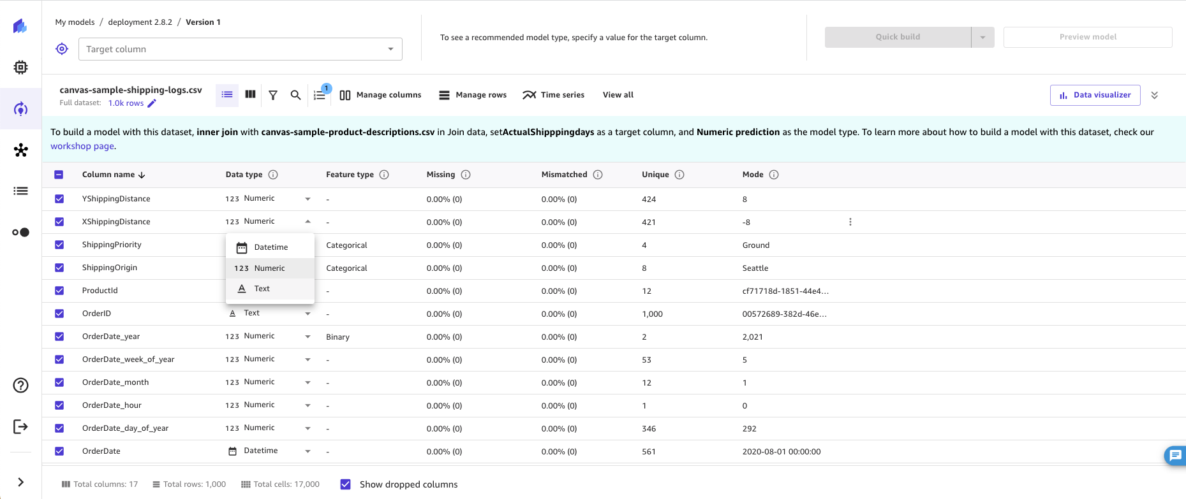
Task: Follow the workshop page link
Action: point(82,146)
